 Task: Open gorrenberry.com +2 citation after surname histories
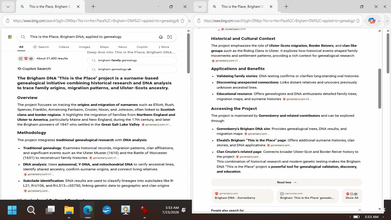point(296,99)
